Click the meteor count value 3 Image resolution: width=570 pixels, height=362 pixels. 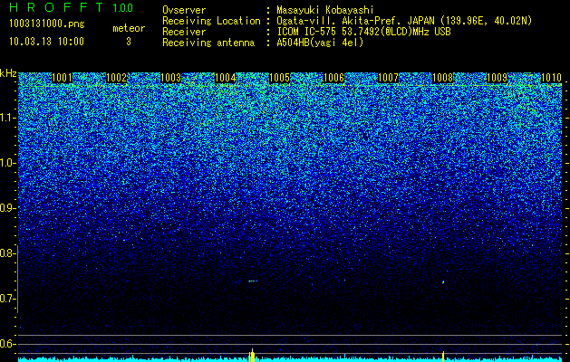pyautogui.click(x=129, y=42)
